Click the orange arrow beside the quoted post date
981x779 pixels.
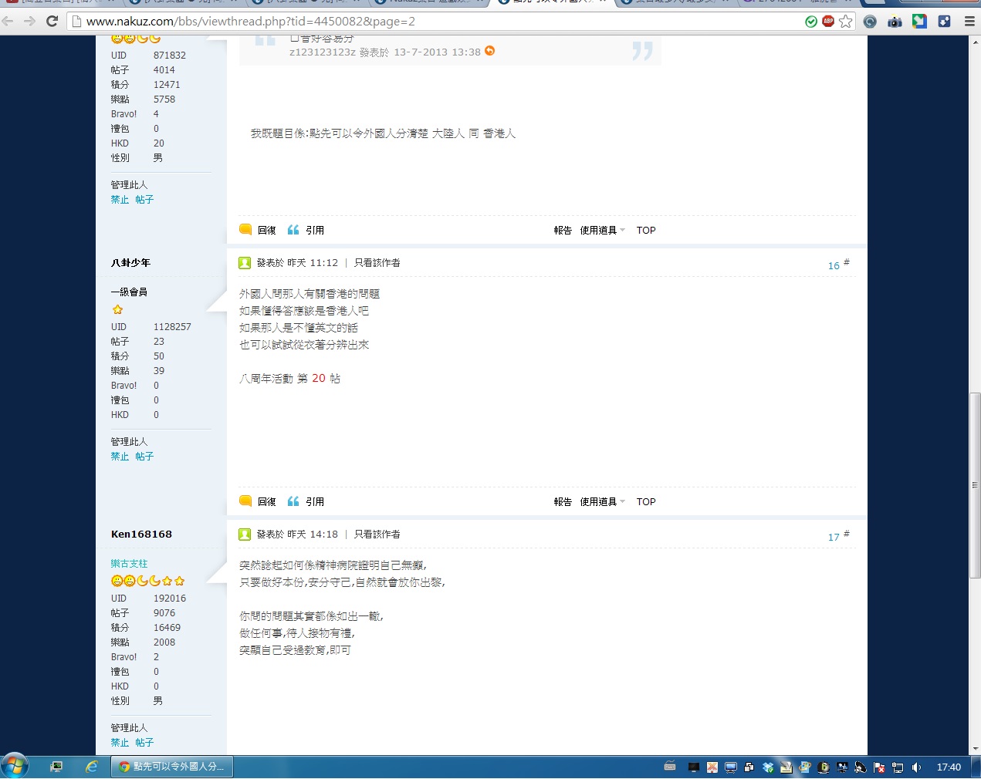pyautogui.click(x=489, y=51)
